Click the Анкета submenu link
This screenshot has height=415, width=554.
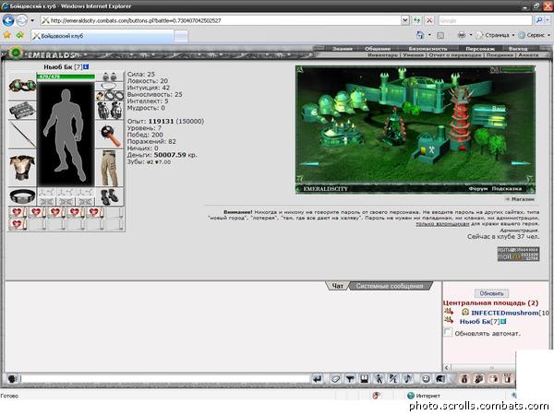(x=528, y=55)
